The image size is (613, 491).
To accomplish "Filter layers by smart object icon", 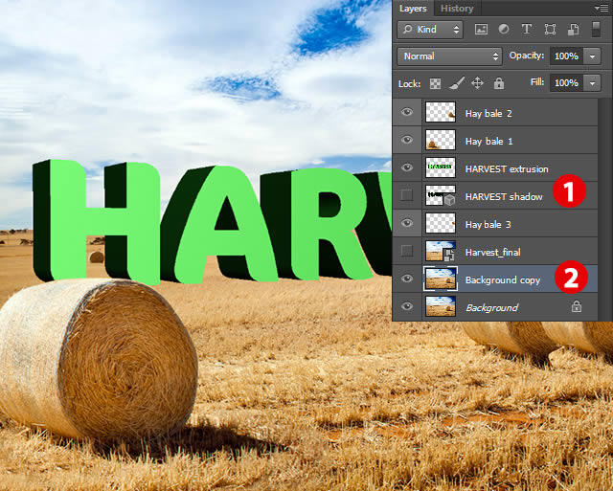I will (573, 30).
